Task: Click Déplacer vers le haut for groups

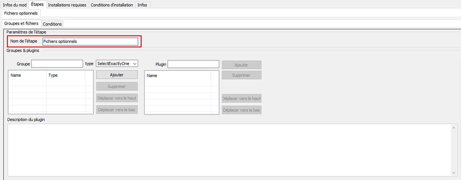Action: (117, 98)
